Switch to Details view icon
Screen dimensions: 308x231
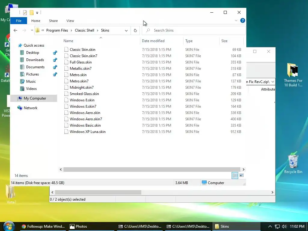coord(235,175)
